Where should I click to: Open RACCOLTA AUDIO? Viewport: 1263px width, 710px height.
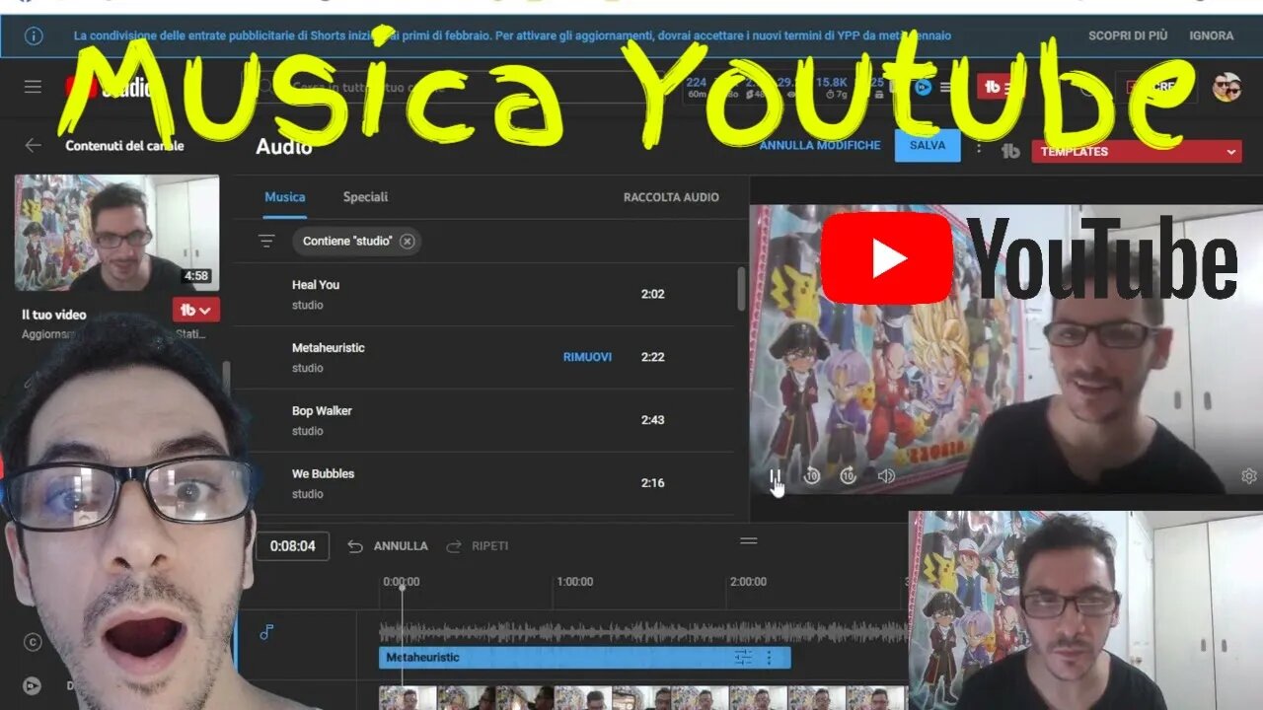click(x=671, y=197)
